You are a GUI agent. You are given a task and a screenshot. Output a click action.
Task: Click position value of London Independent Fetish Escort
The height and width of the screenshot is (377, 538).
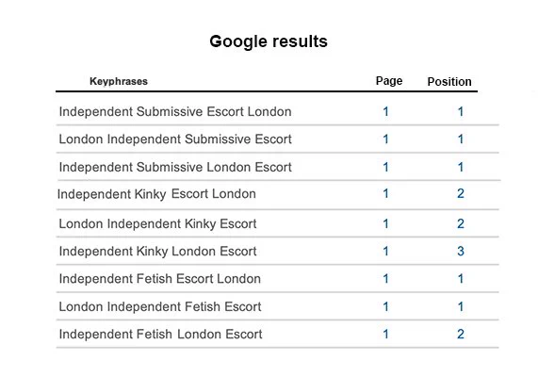[461, 306]
